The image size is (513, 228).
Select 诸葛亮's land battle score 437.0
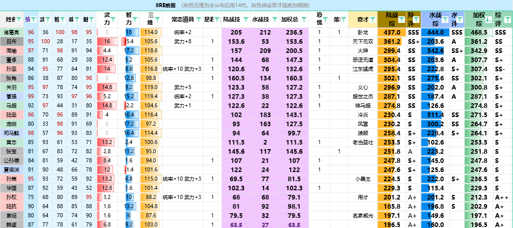tap(392, 33)
